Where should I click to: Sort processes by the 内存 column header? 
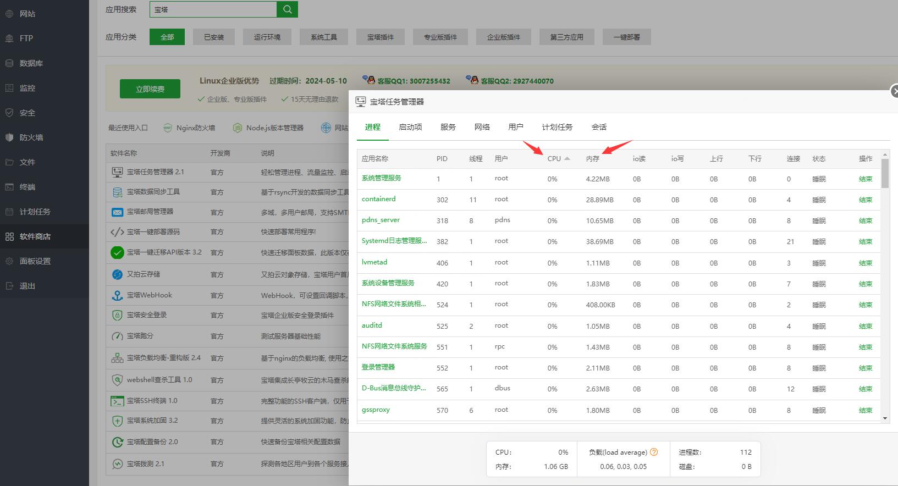592,158
